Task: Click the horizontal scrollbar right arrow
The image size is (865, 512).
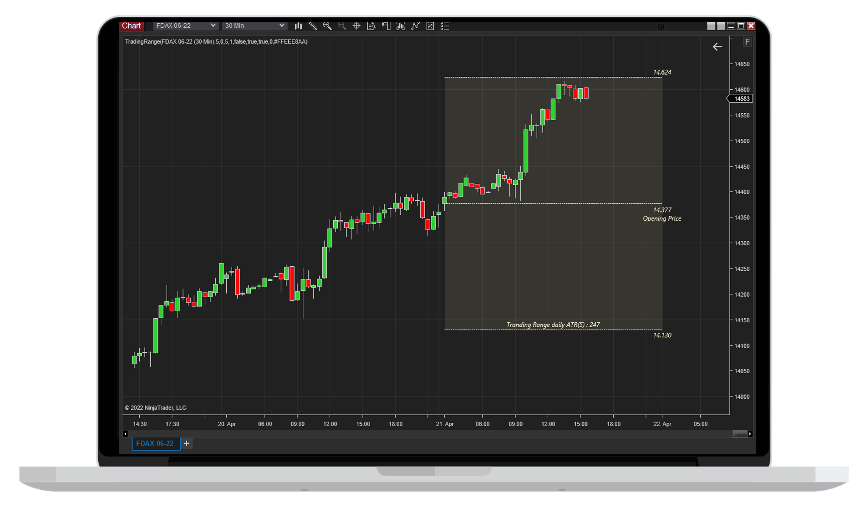Action: (750, 434)
